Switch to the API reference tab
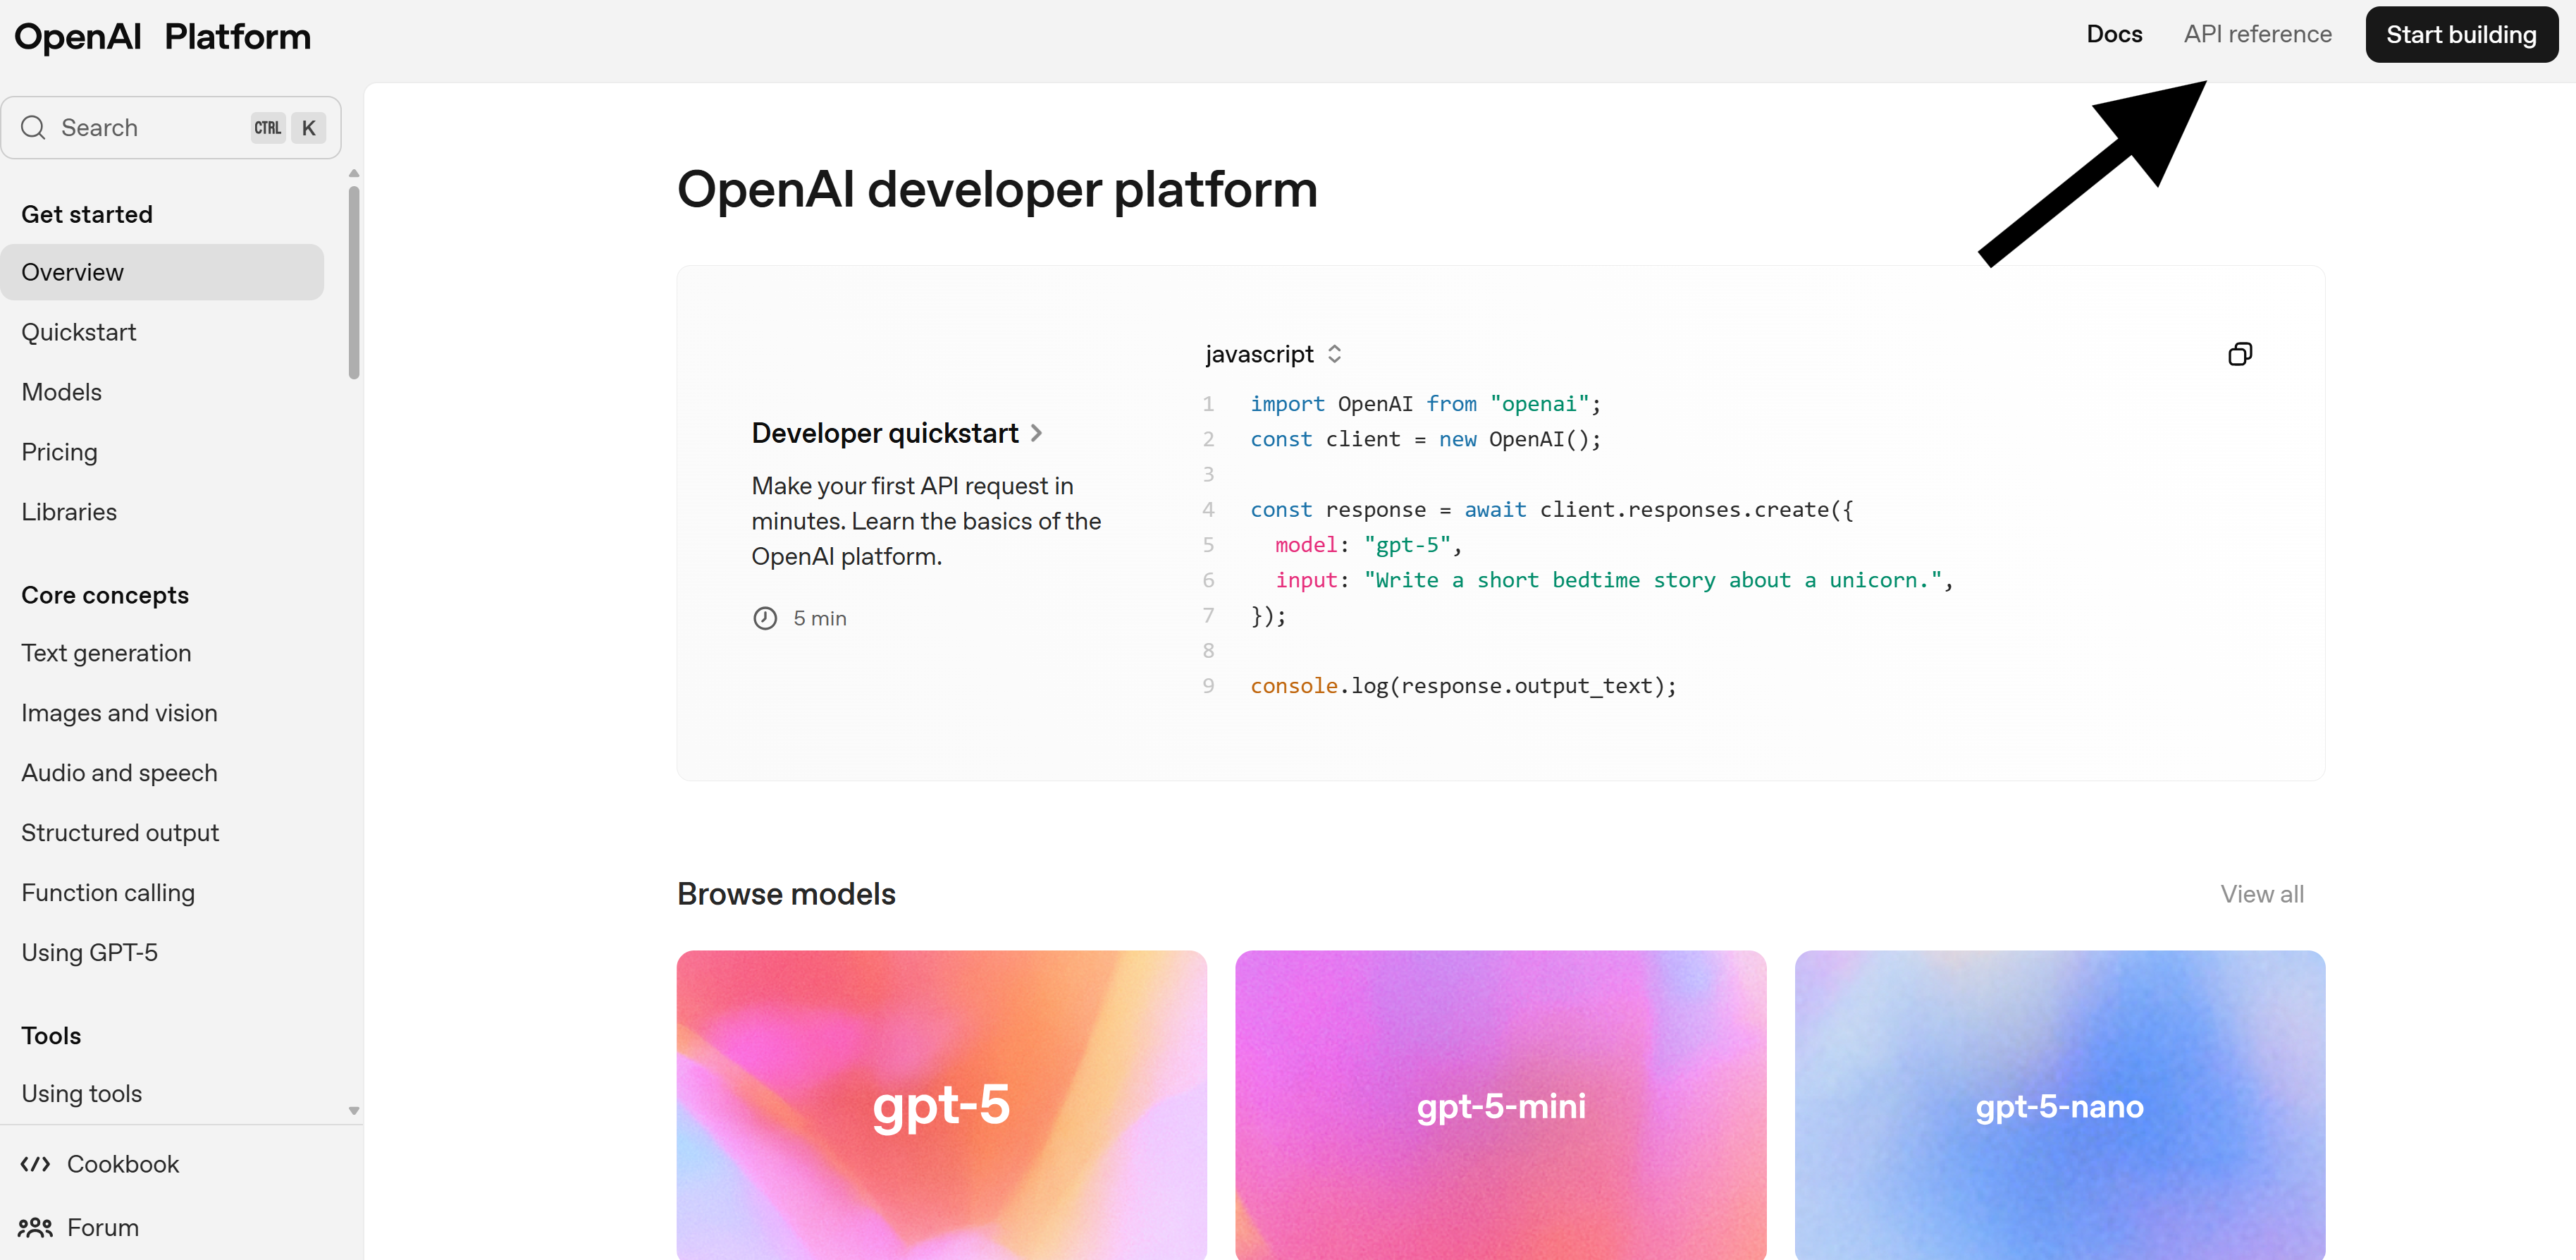 tap(2257, 34)
